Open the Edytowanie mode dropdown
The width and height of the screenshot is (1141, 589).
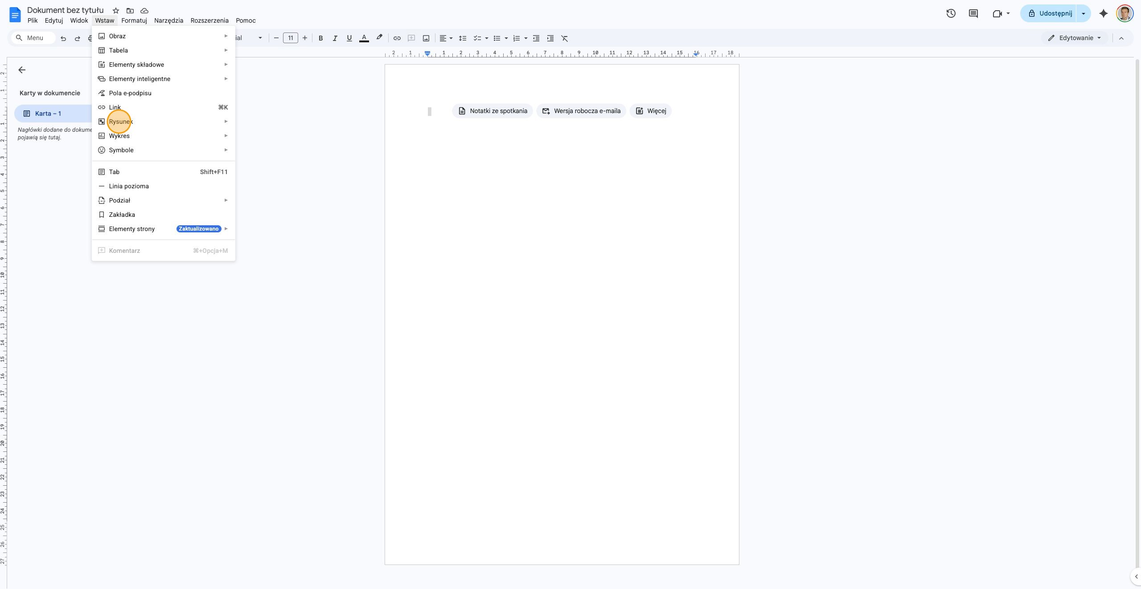(x=1075, y=38)
